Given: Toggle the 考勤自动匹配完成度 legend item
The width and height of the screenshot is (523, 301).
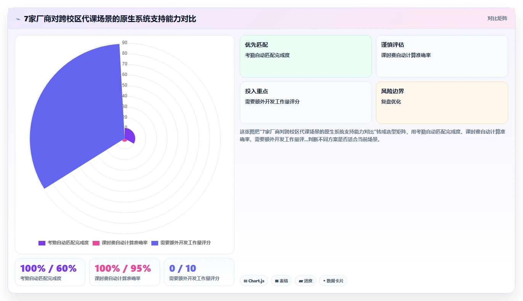Looking at the screenshot, I should pyautogui.click(x=64, y=243).
